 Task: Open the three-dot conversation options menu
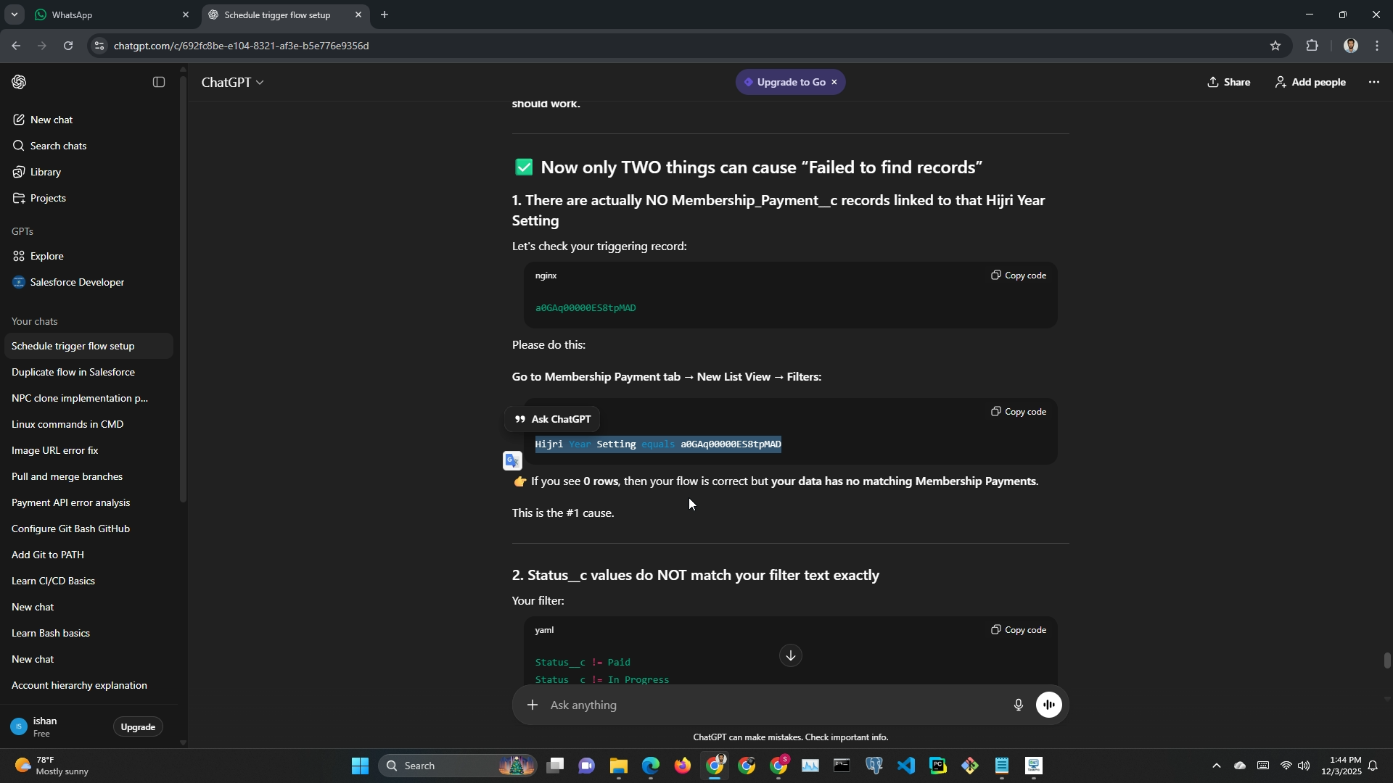1373,83
